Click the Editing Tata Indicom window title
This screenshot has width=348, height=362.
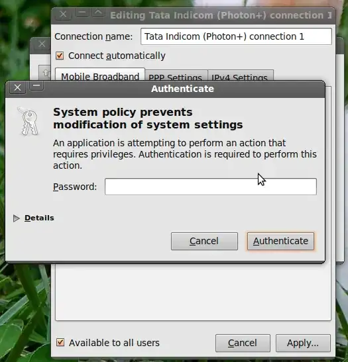(221, 15)
